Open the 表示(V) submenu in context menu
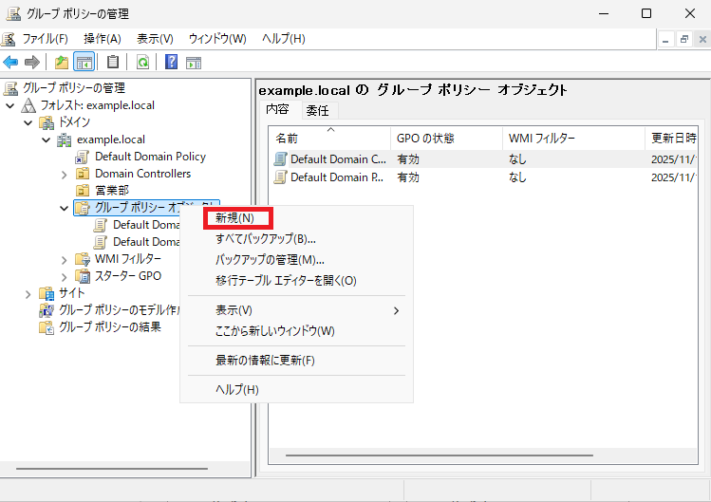The width and height of the screenshot is (711, 502). coord(234,310)
